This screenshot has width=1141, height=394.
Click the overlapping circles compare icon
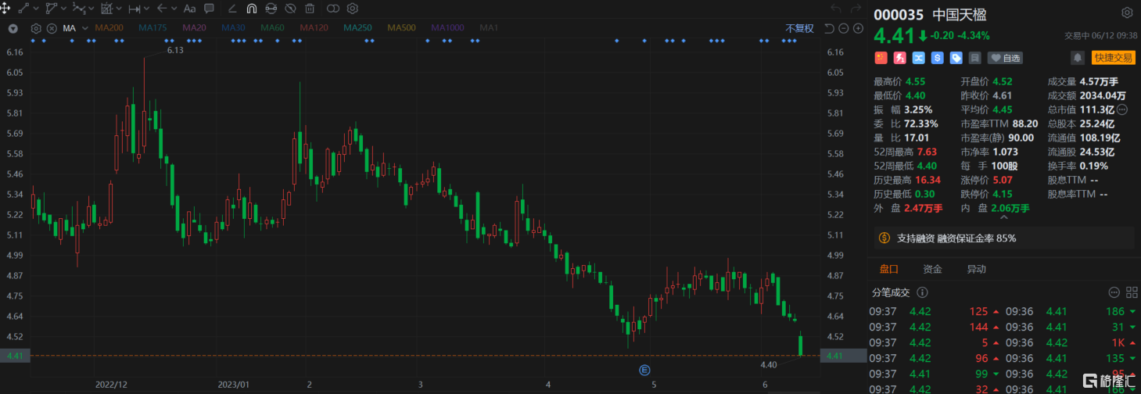coord(333,9)
